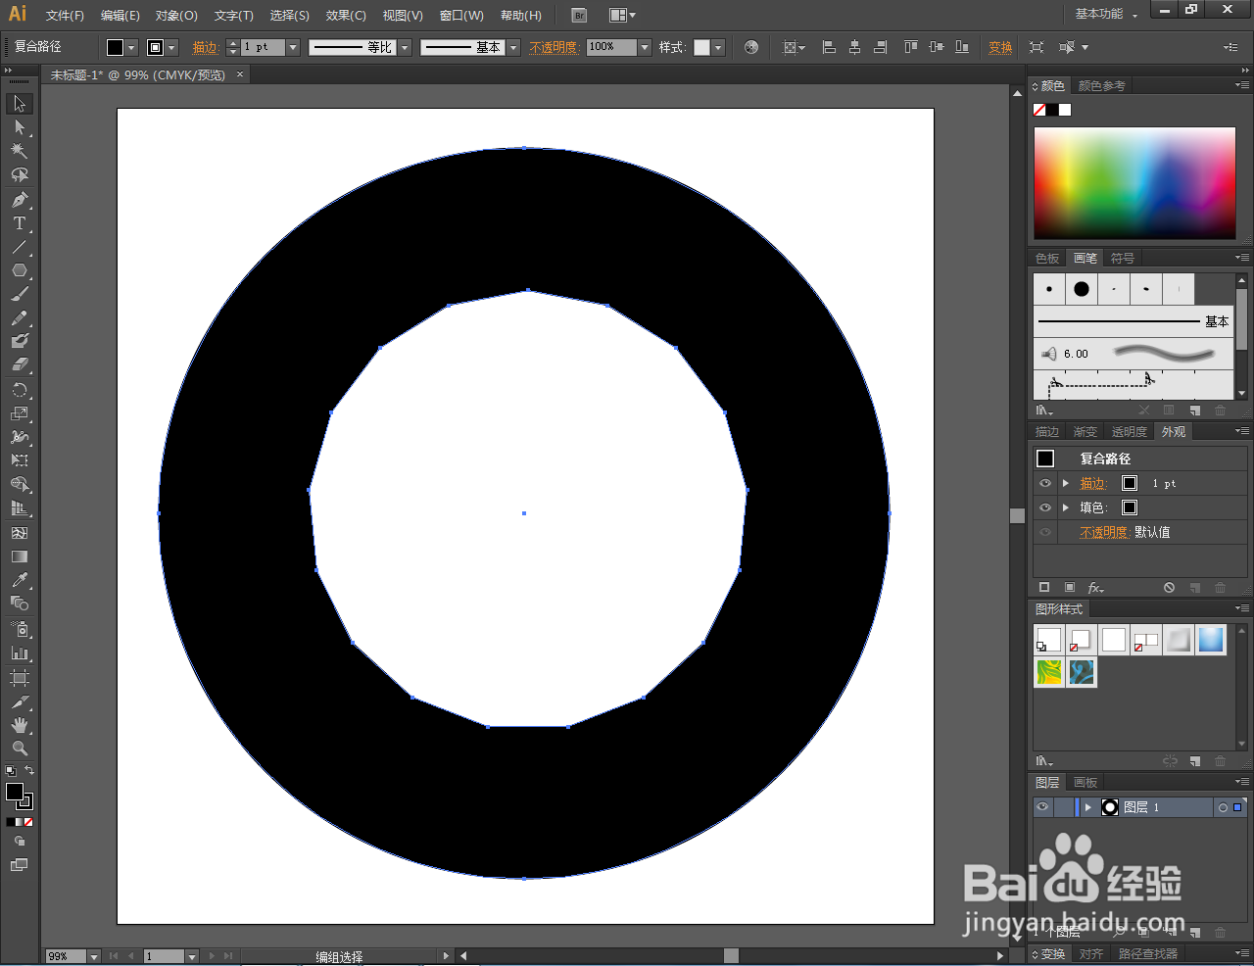Select the Paintbrush tool
The height and width of the screenshot is (966, 1254).
(19, 294)
